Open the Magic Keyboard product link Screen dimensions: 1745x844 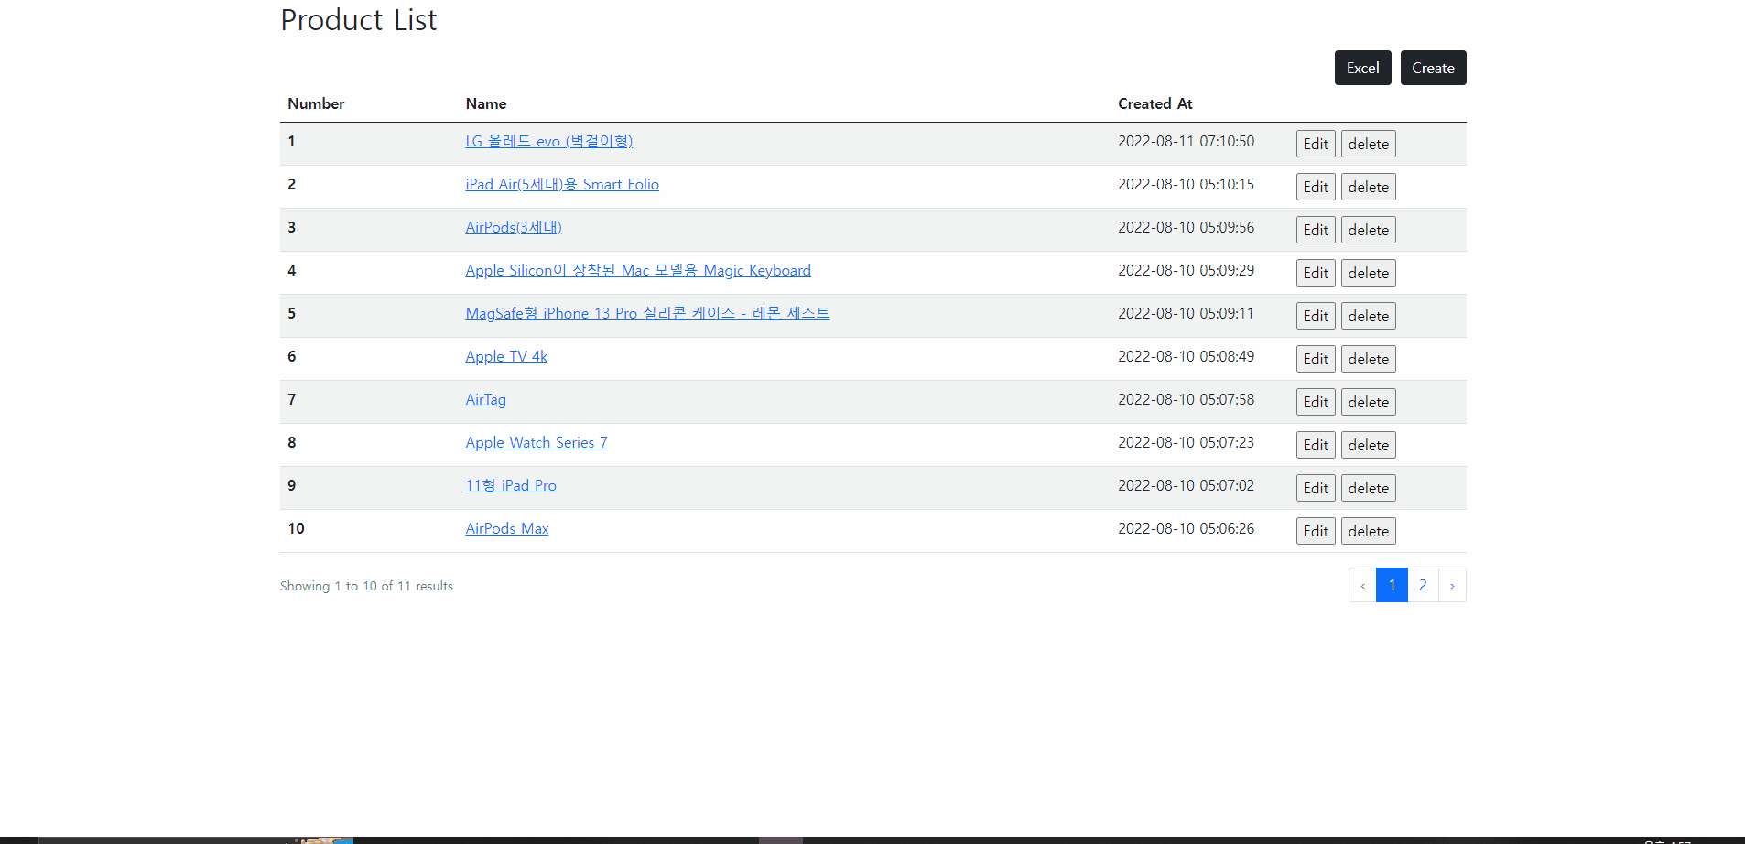[638, 270]
